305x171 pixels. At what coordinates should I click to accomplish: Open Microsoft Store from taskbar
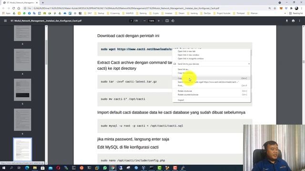[x=42, y=168]
